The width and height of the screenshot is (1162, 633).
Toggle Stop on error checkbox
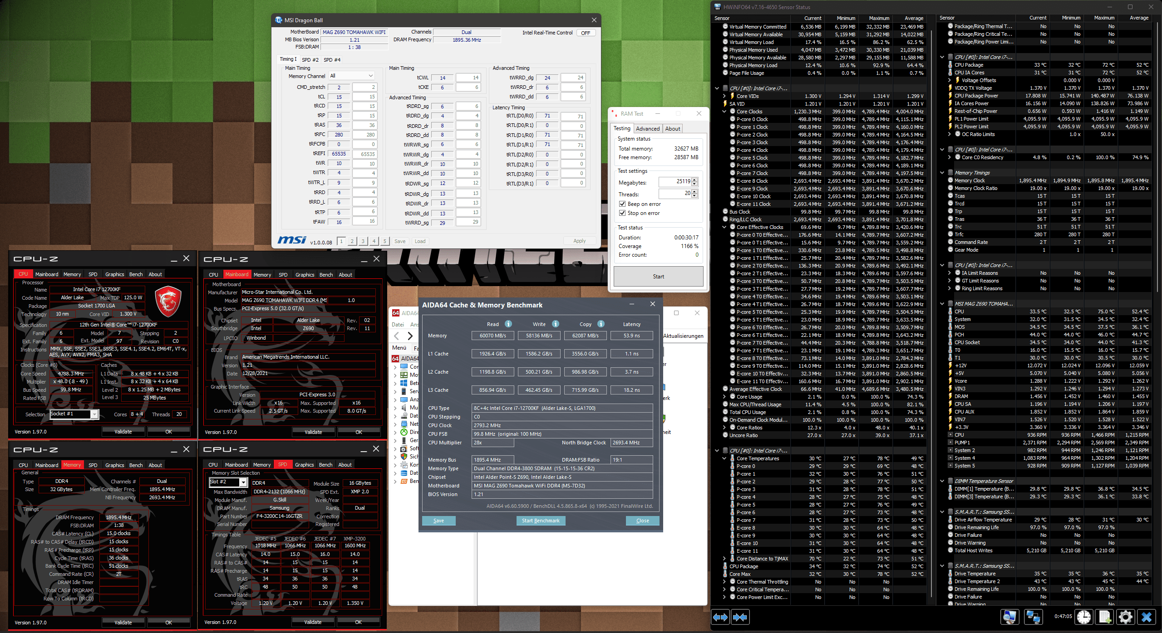click(x=622, y=213)
